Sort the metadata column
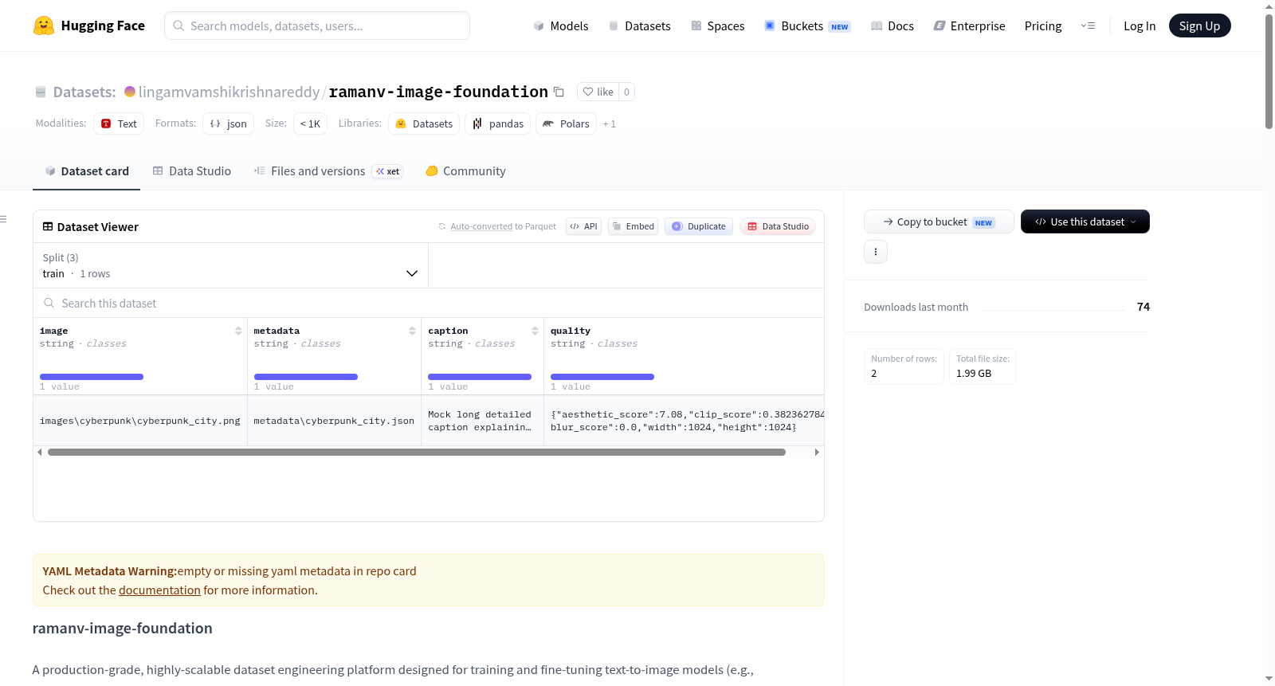Image resolution: width=1275 pixels, height=686 pixels. 412,331
